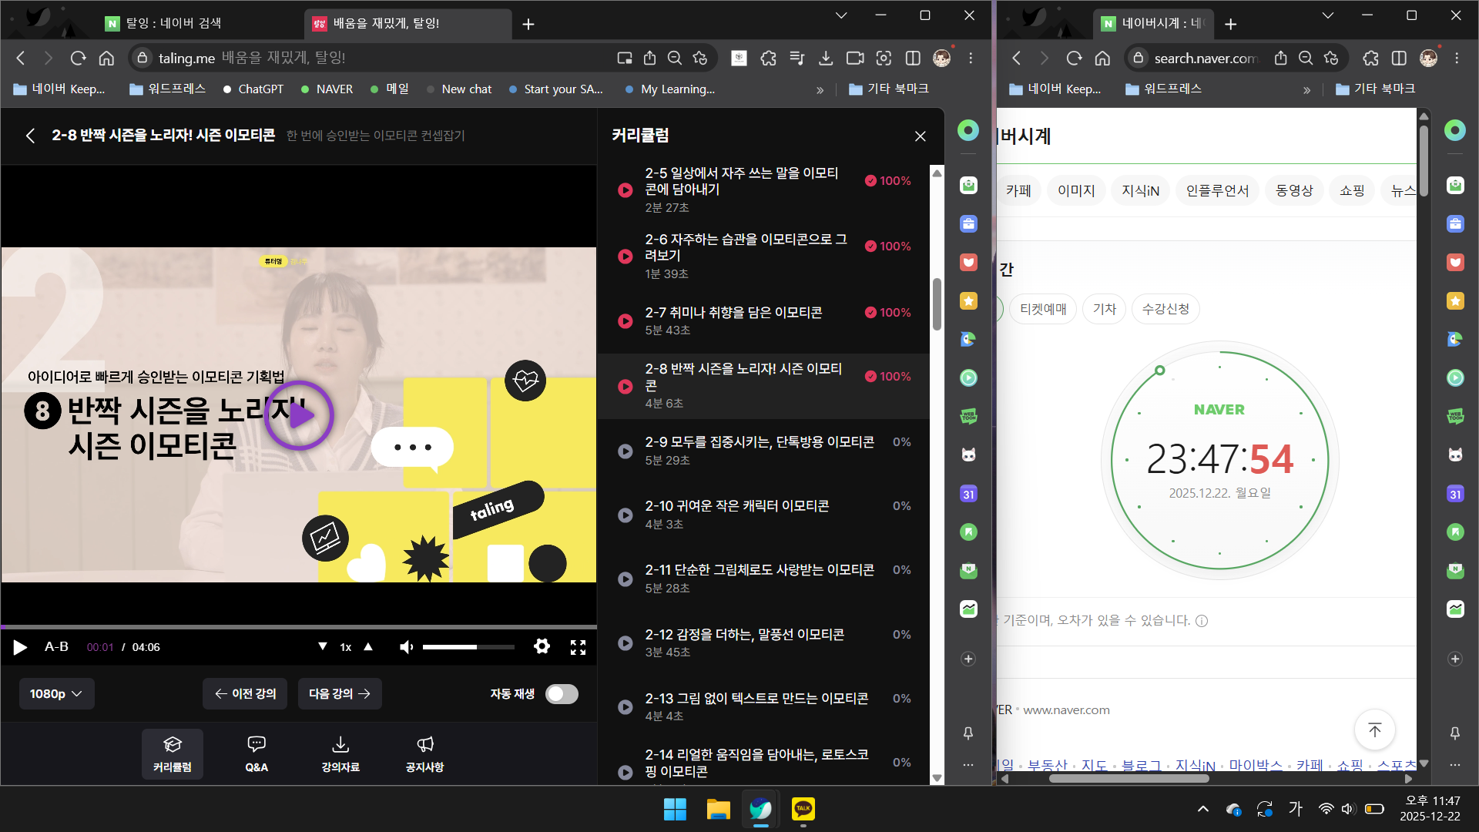Open KakaoTalk from the taskbar
This screenshot has height=832, width=1479.
pyautogui.click(x=803, y=809)
